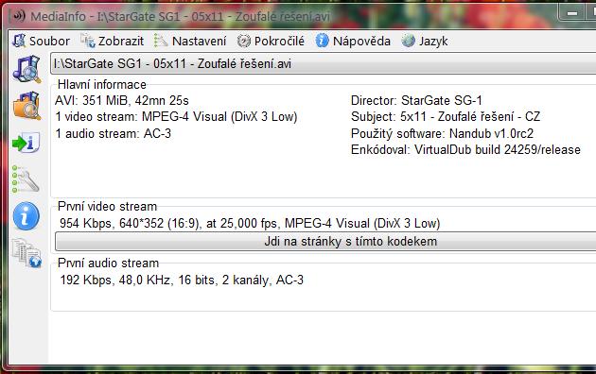Open the Pokročilé menu

pyautogui.click(x=271, y=41)
